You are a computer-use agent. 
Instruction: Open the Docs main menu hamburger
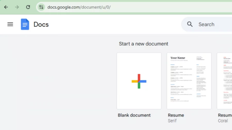[10, 24]
